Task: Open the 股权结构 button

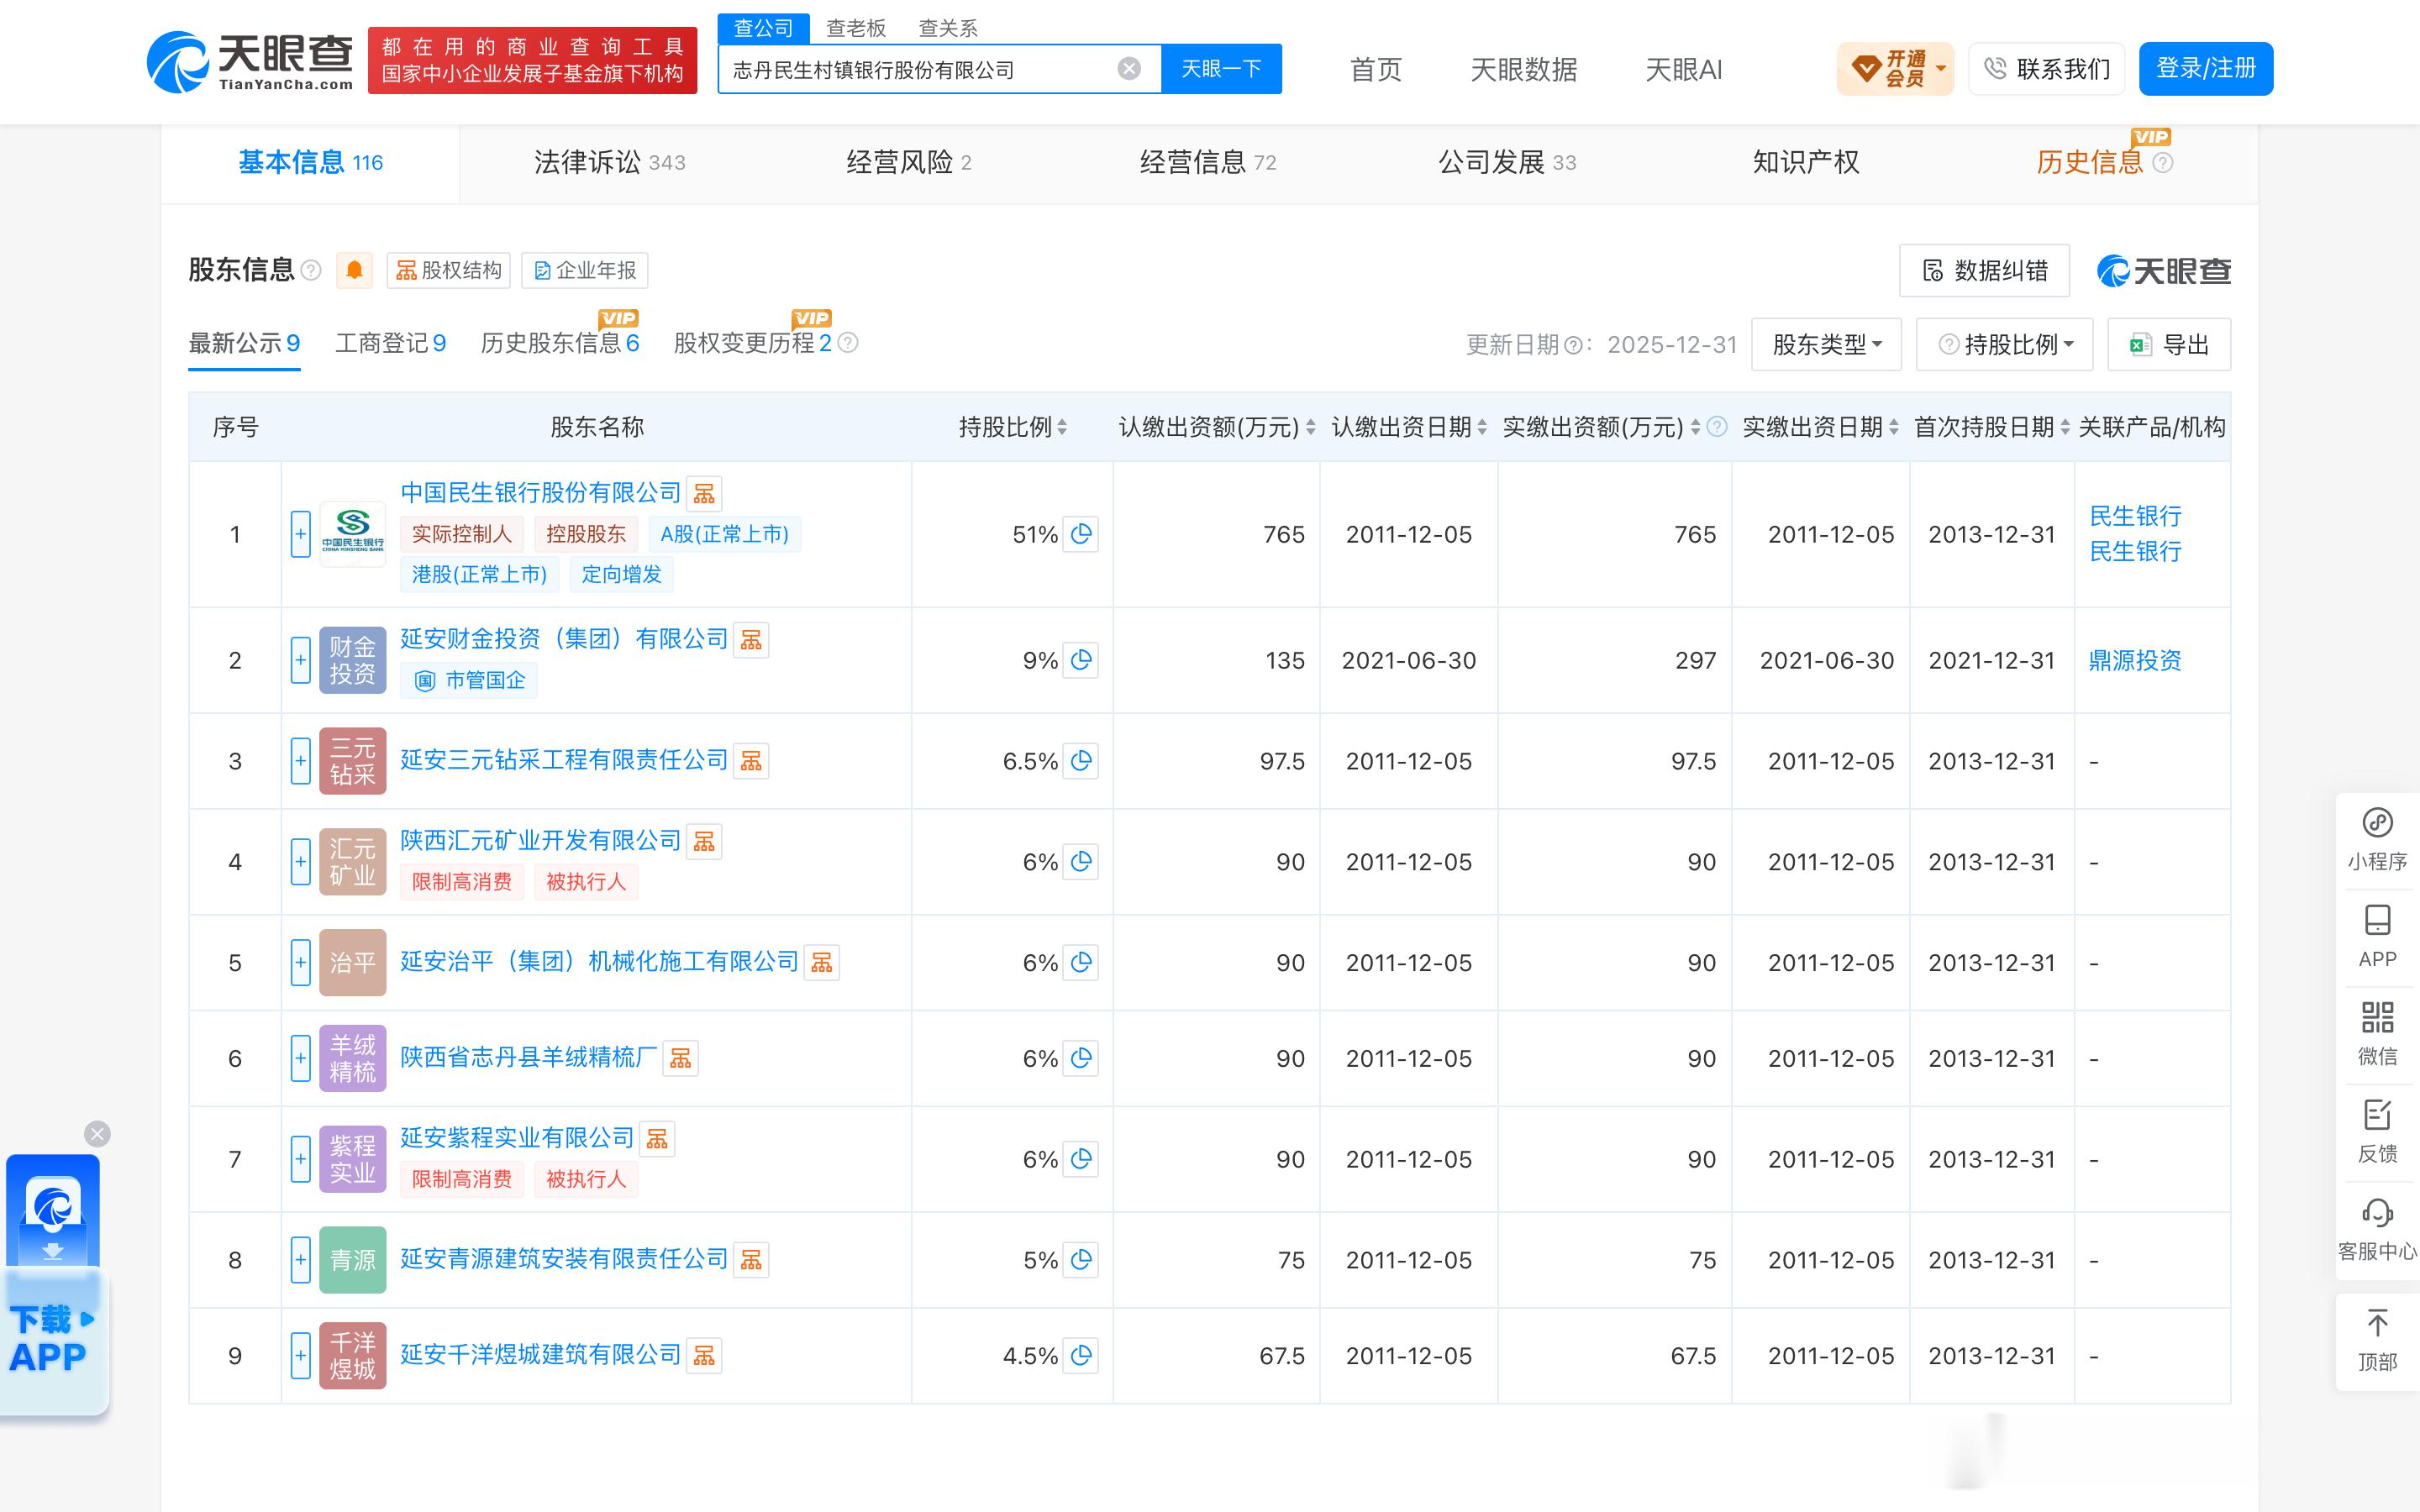Action: pos(448,270)
